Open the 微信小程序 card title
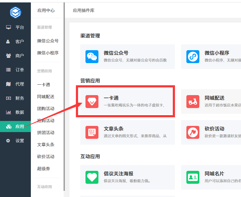241x197 pixels. pyautogui.click(x=217, y=53)
